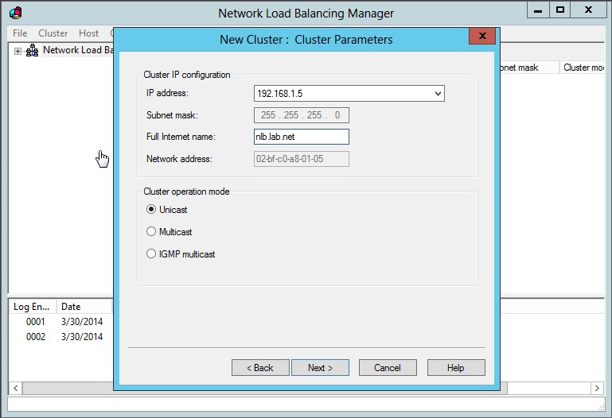612x418 pixels.
Task: Expand the Network Load Balancing Clusters tree node
Action: 18,51
